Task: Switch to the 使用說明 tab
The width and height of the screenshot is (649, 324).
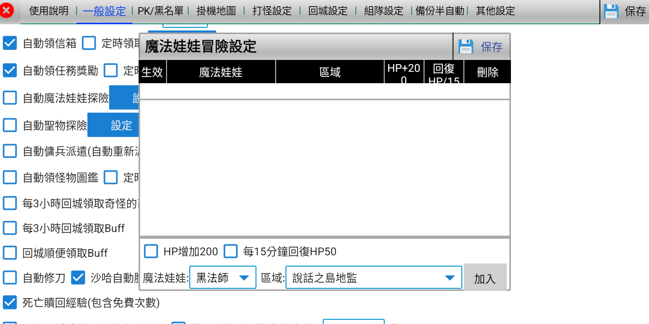Action: pyautogui.click(x=49, y=11)
